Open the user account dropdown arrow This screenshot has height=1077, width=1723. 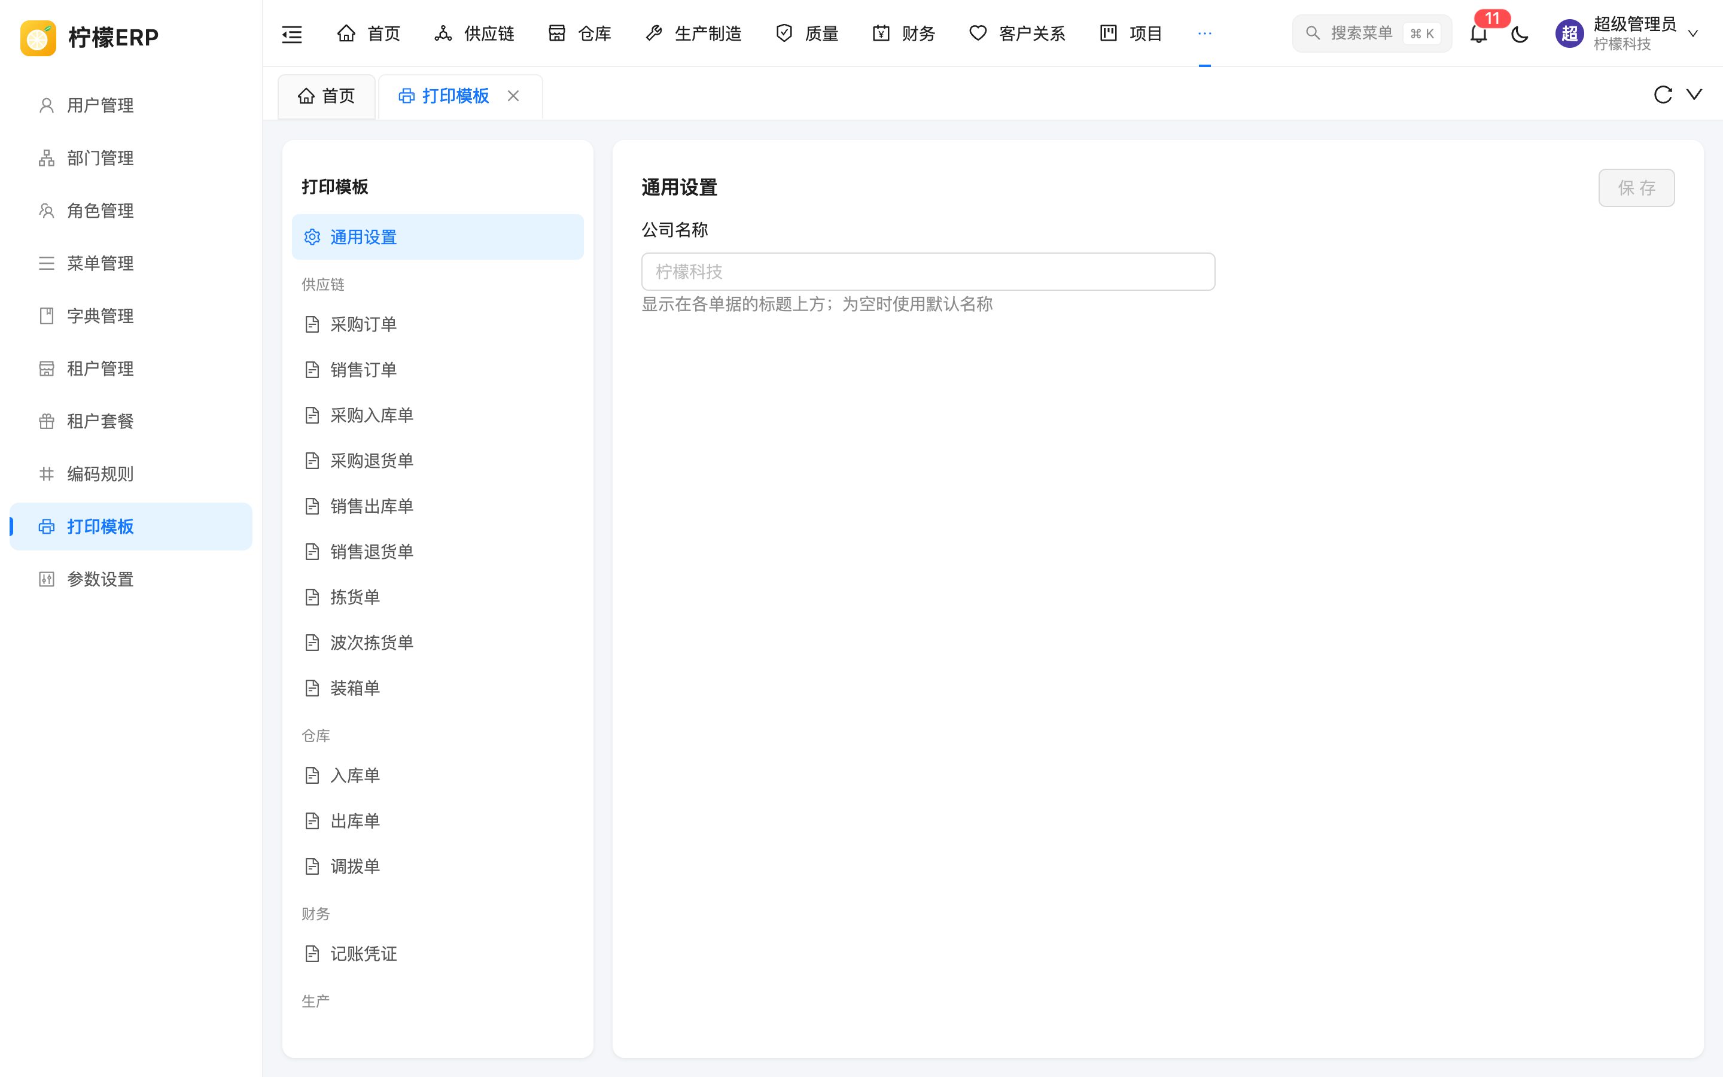coord(1693,34)
